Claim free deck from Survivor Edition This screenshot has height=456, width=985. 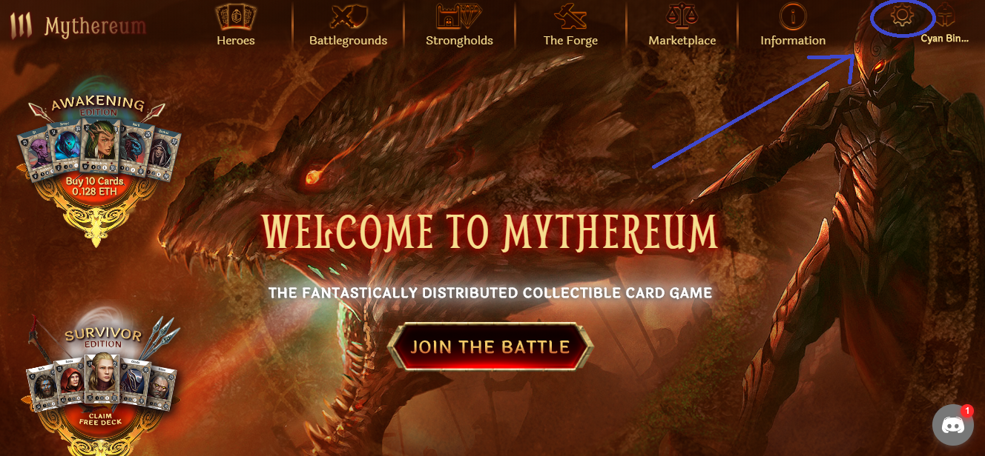click(101, 418)
